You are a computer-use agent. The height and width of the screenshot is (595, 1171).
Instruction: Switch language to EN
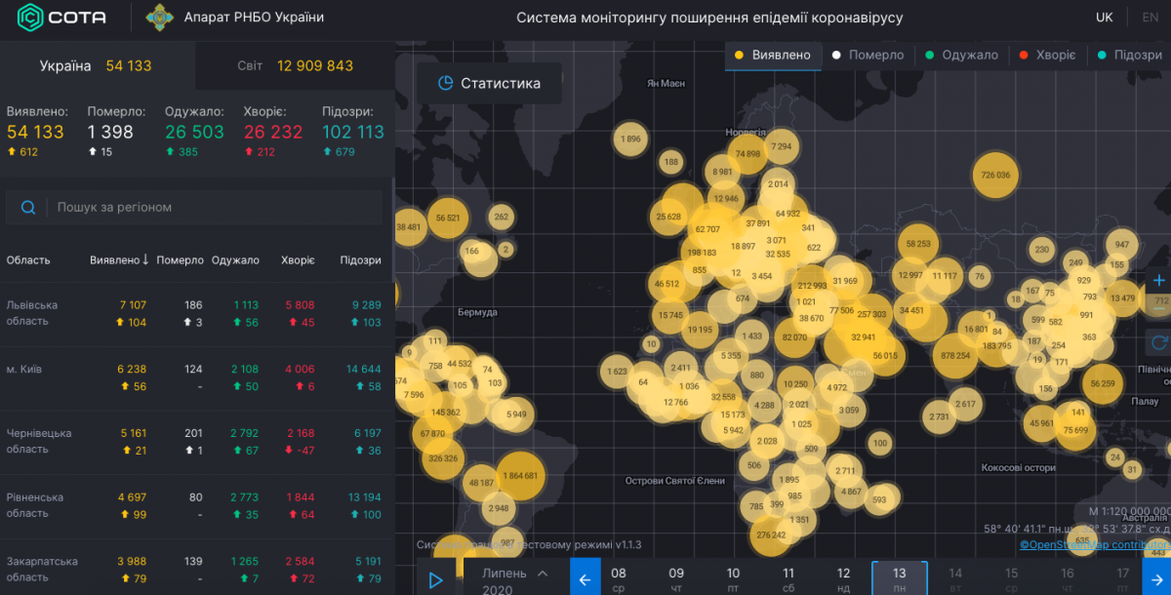pos(1151,17)
